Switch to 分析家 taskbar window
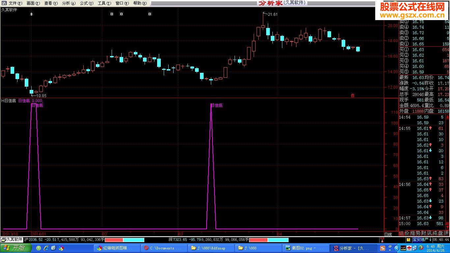The image size is (450, 253). tap(353, 248)
